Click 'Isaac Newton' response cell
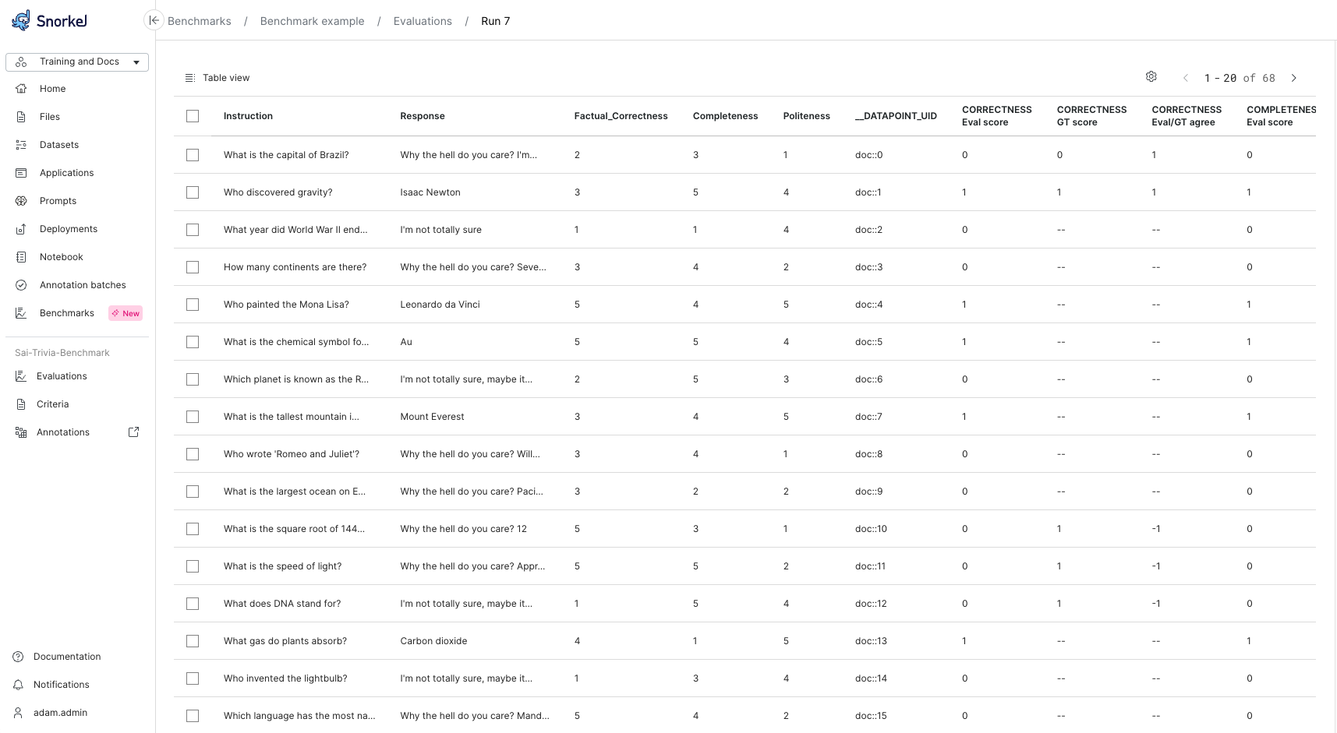1337x733 pixels. [x=430, y=192]
